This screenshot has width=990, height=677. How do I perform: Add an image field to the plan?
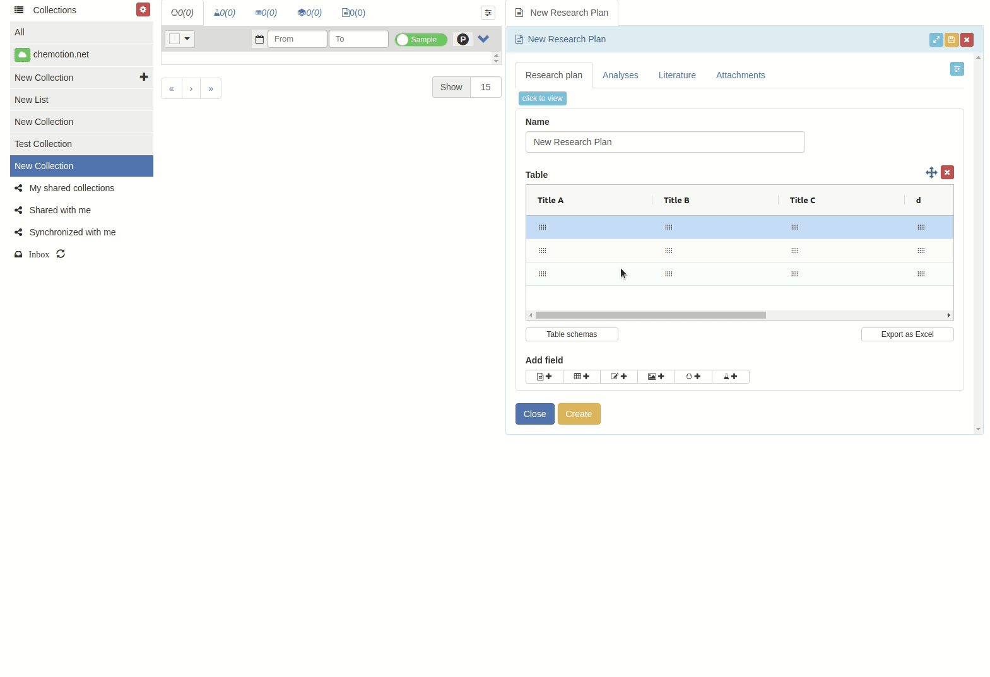656,377
